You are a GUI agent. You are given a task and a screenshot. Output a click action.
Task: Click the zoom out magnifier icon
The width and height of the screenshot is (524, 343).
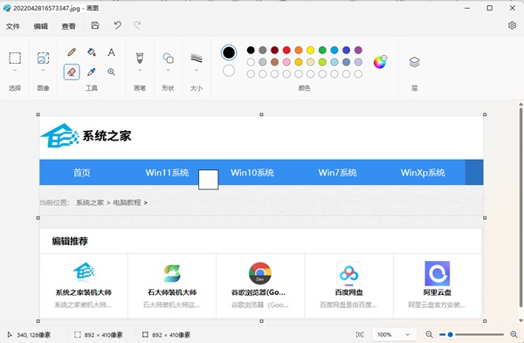tap(429, 334)
